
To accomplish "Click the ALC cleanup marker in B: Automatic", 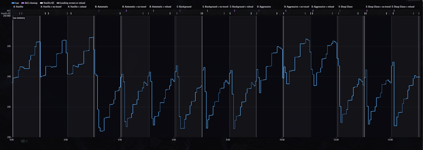I will click(99, 11).
